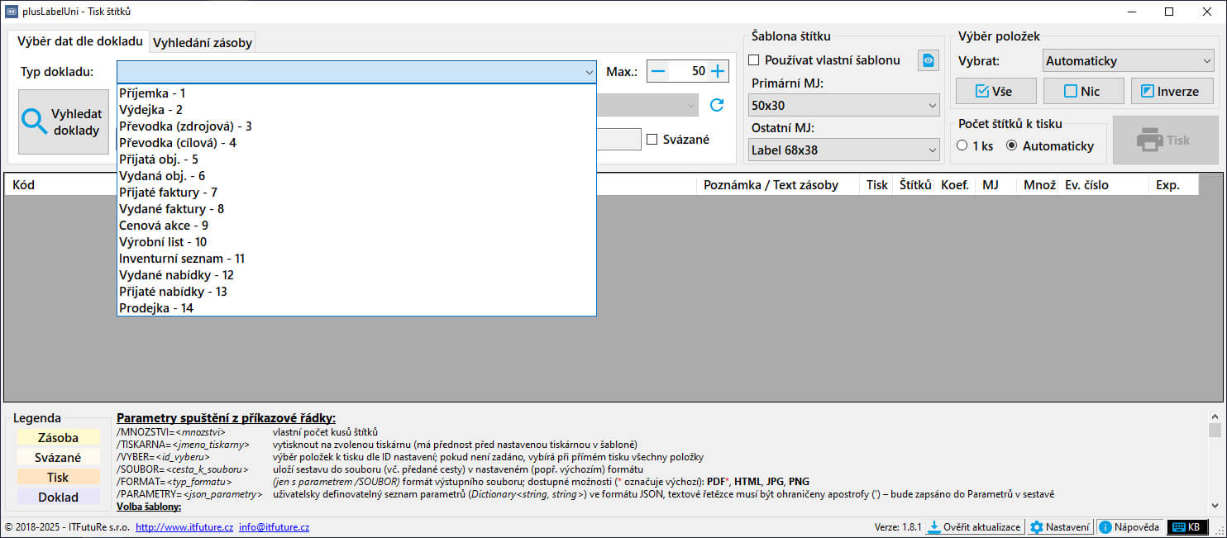Decrease Max value with minus button
The image size is (1227, 538).
point(658,71)
